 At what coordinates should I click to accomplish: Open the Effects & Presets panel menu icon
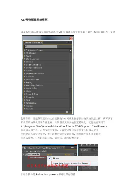point(68,43)
